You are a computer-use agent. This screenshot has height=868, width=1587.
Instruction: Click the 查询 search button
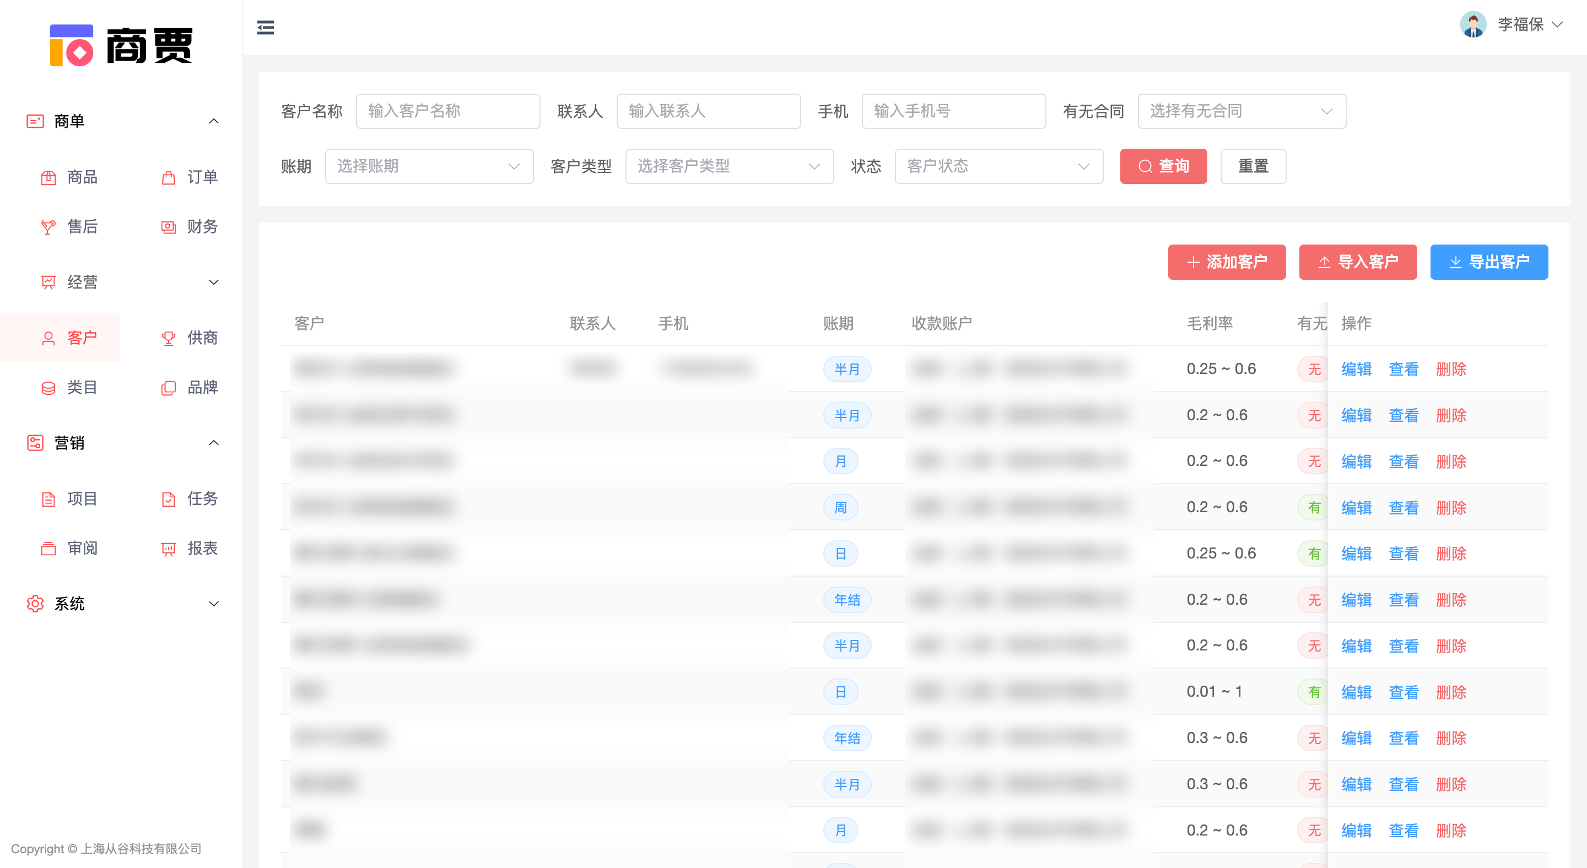1163,166
